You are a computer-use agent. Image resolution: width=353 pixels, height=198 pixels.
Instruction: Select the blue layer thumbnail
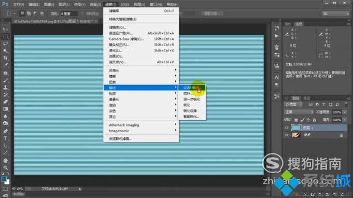point(296,128)
